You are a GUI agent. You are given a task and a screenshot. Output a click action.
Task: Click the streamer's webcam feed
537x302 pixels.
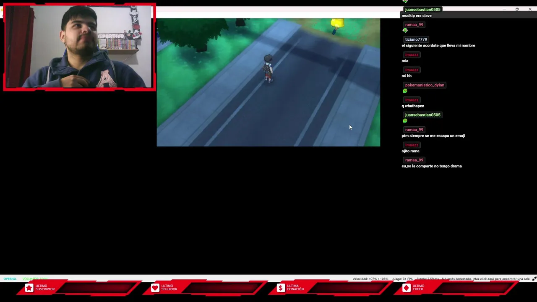[79, 47]
